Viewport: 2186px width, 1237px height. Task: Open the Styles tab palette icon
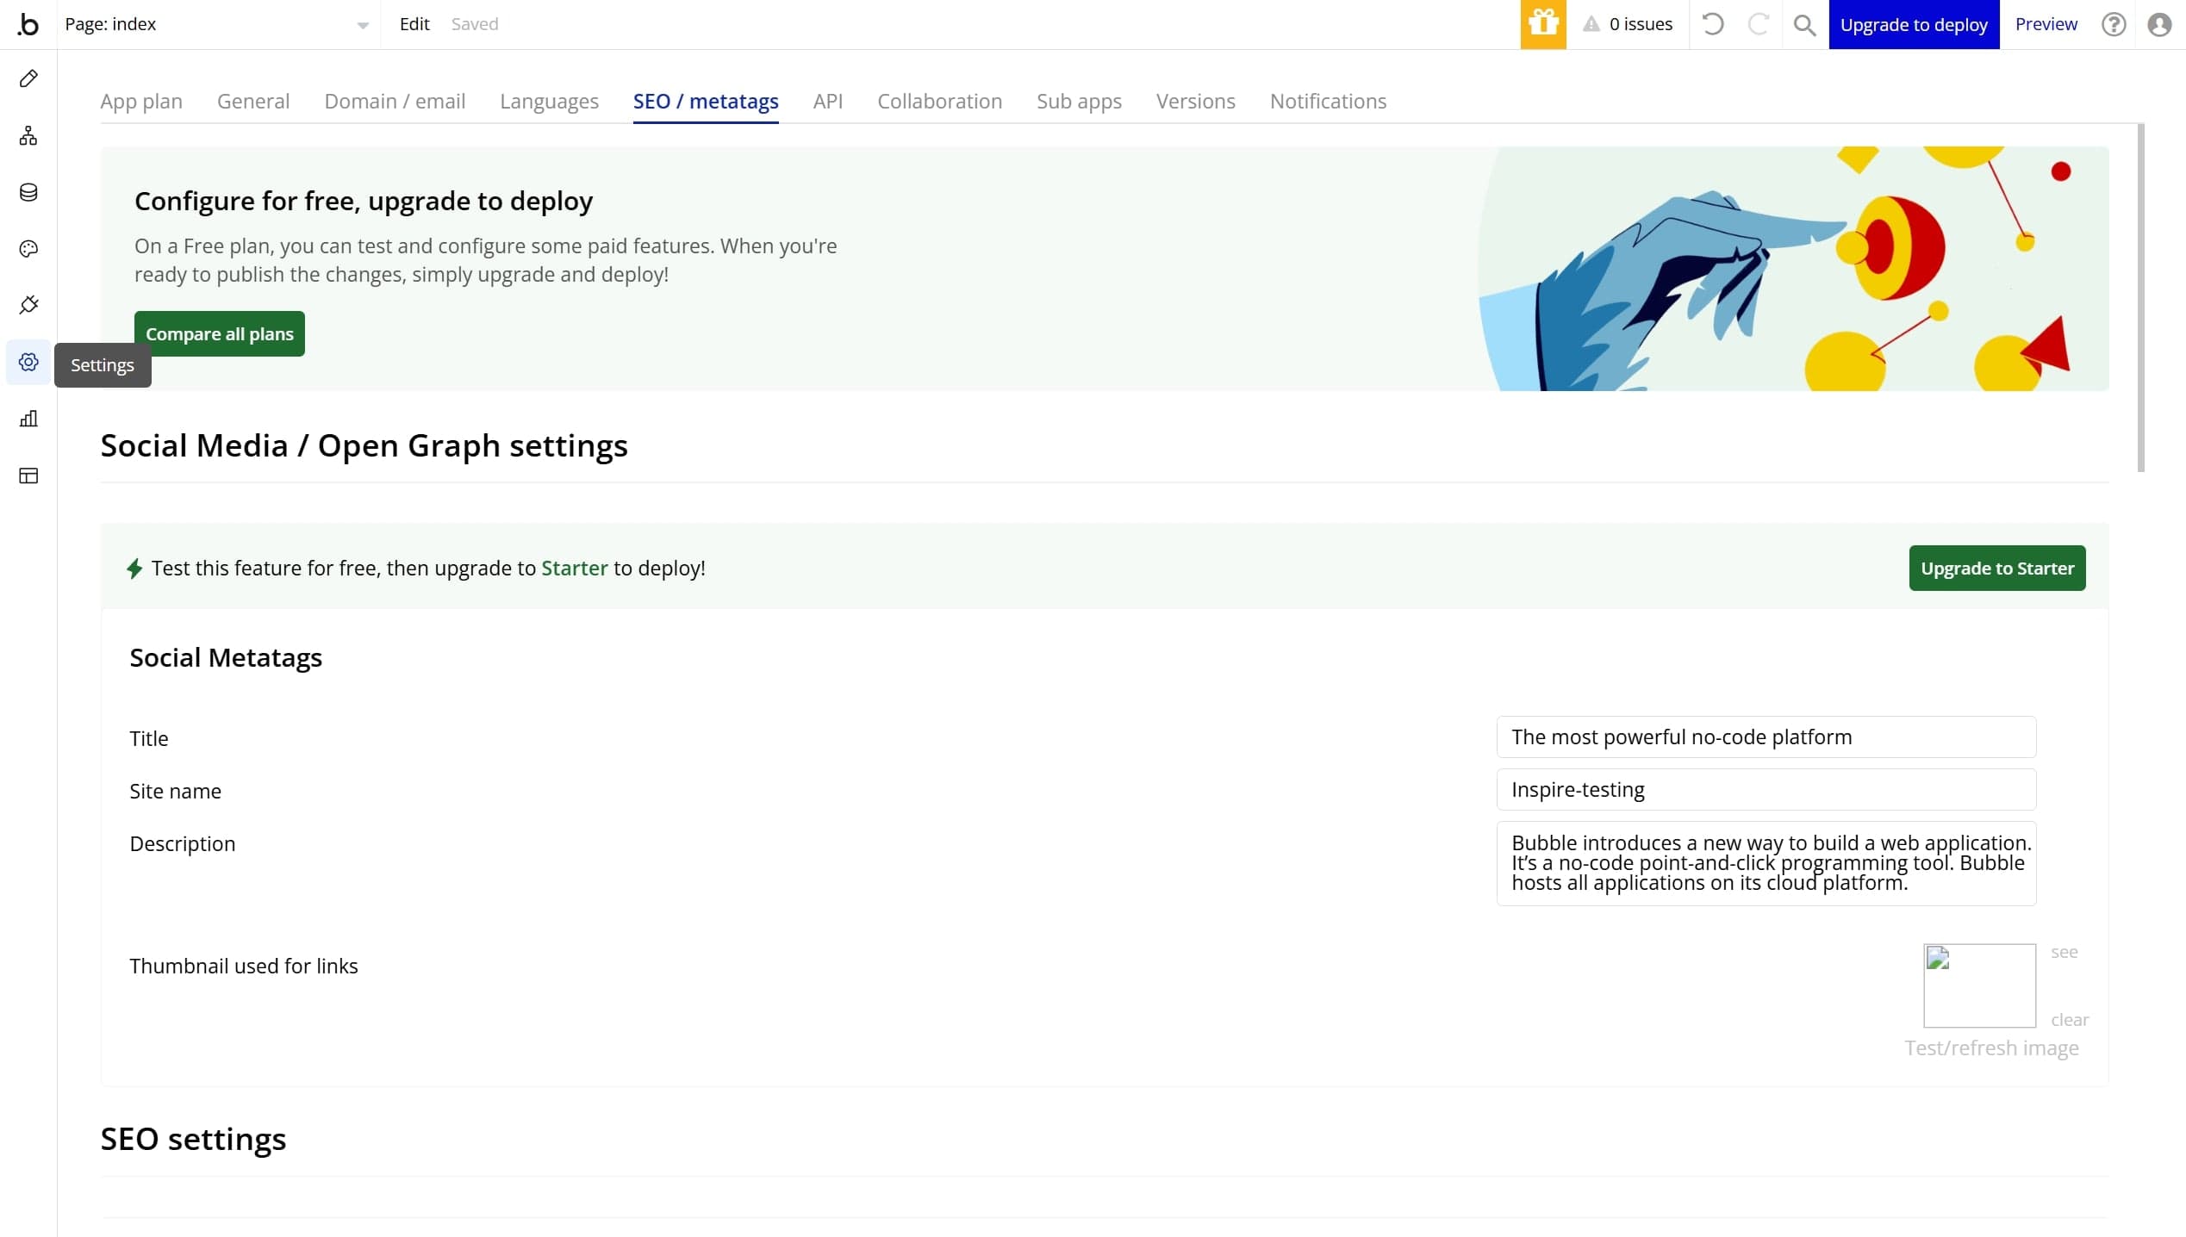28,249
